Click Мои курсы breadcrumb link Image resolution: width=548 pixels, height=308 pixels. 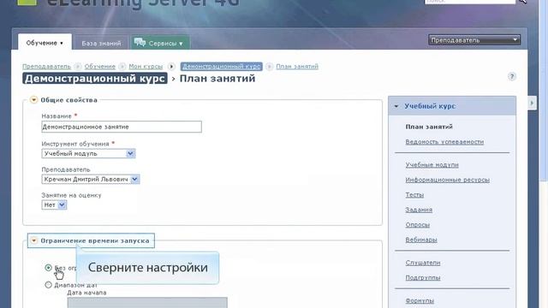146,67
